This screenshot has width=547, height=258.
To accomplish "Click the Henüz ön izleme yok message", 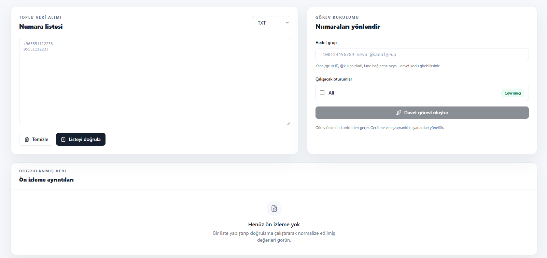I will coord(274,225).
